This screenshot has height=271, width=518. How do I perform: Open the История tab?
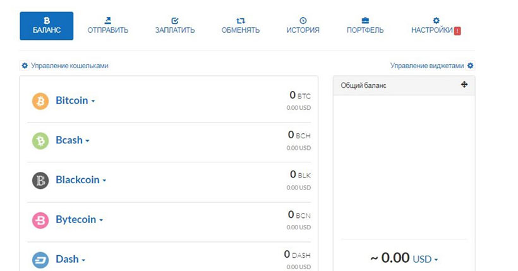[303, 26]
